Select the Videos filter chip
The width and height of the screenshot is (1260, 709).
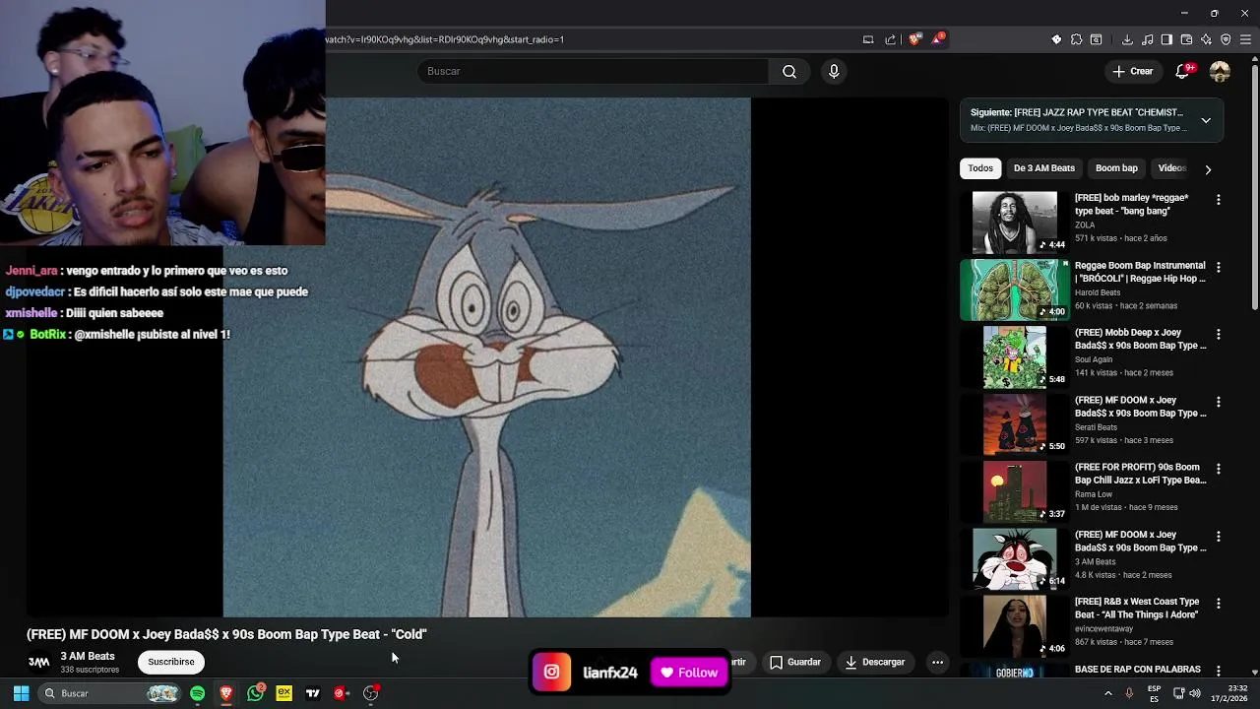click(1171, 168)
